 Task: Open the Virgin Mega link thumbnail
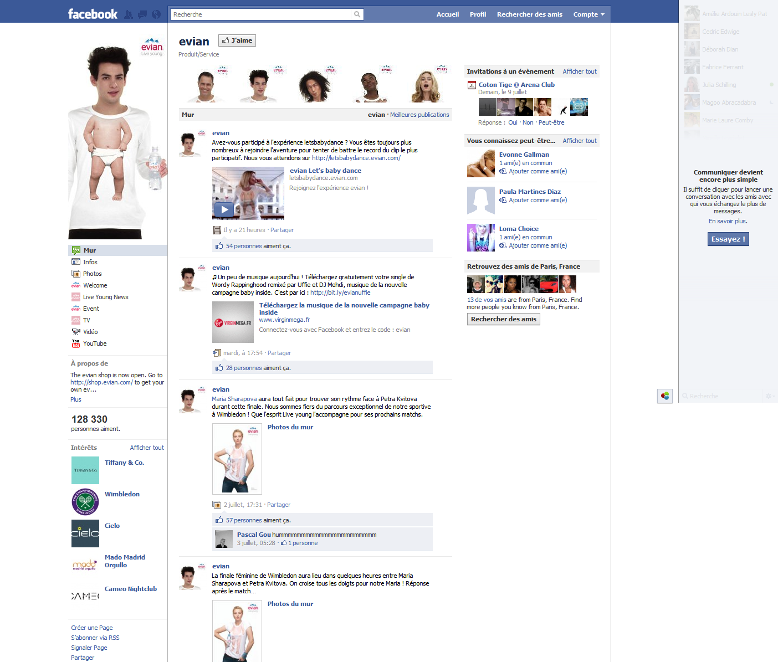click(233, 322)
